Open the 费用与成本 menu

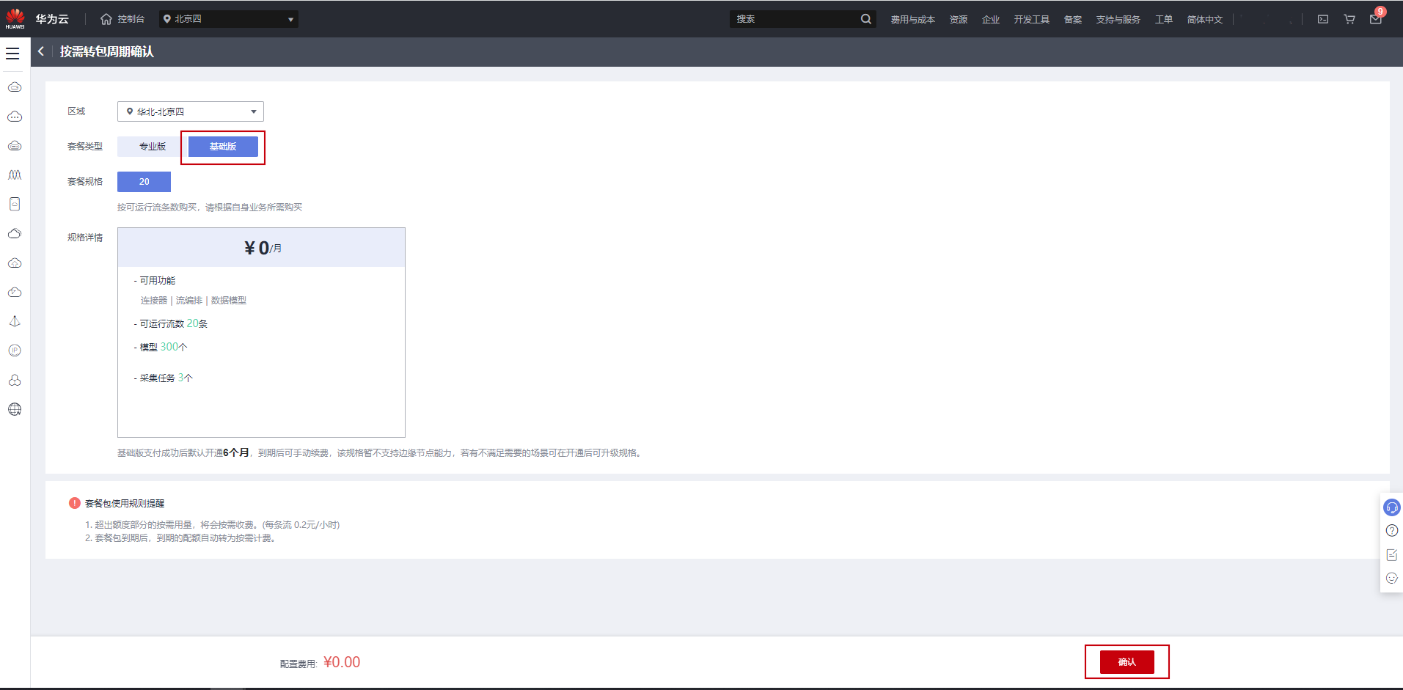click(x=913, y=20)
